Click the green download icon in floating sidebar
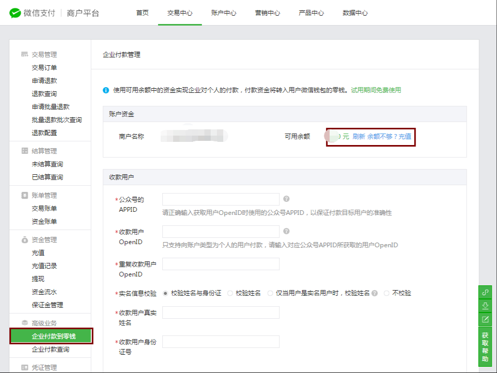Image resolution: width=497 pixels, height=373 pixels. [x=485, y=306]
